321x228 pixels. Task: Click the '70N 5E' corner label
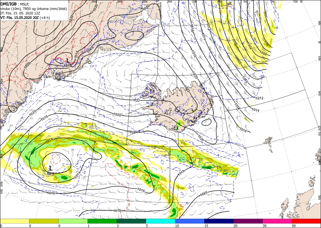click(298, 2)
